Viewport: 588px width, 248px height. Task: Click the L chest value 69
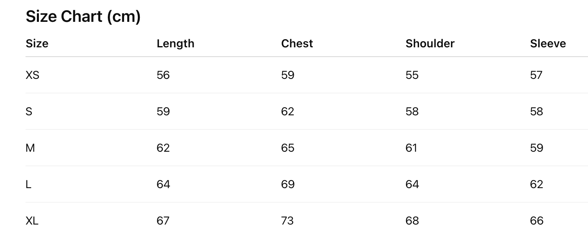click(x=287, y=184)
